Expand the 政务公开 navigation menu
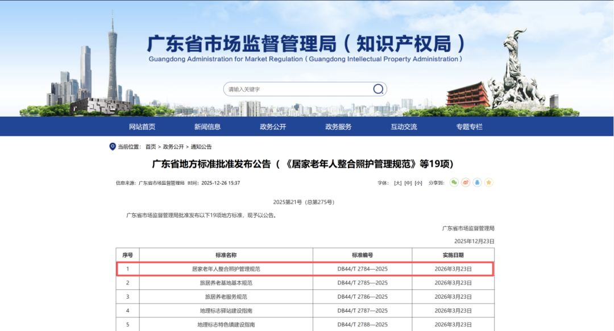Viewport: 614px width, 331px height. tap(273, 127)
